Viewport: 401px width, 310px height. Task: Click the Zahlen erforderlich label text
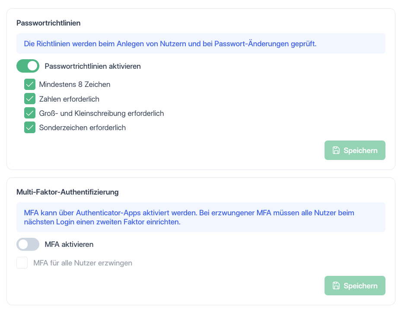click(x=69, y=99)
